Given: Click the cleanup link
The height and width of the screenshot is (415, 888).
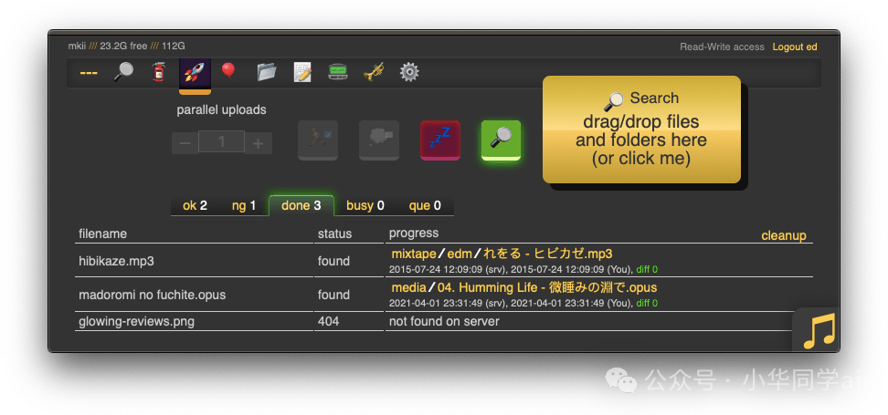Looking at the screenshot, I should tap(783, 235).
